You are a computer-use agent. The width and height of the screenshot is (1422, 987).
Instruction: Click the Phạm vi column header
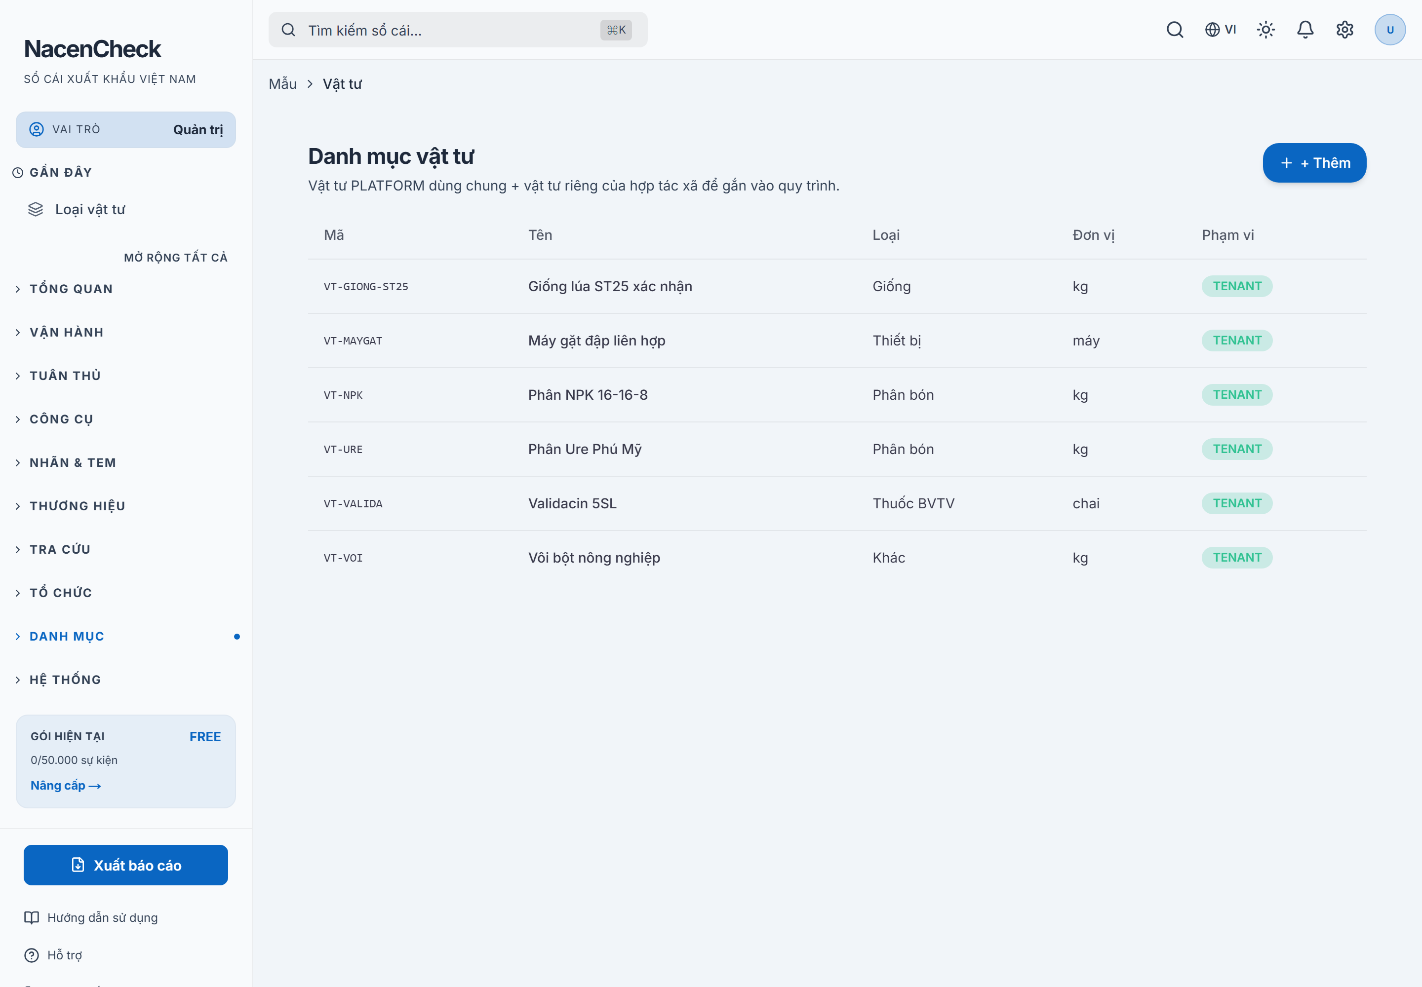click(x=1227, y=235)
